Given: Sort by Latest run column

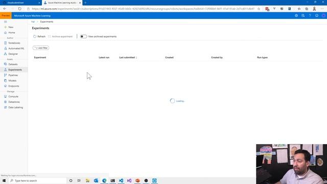Looking at the screenshot, I should 104,57.
